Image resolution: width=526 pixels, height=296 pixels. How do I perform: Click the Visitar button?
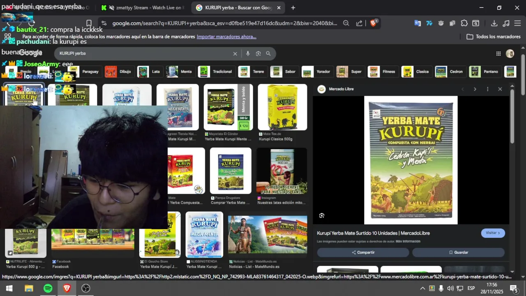493,233
